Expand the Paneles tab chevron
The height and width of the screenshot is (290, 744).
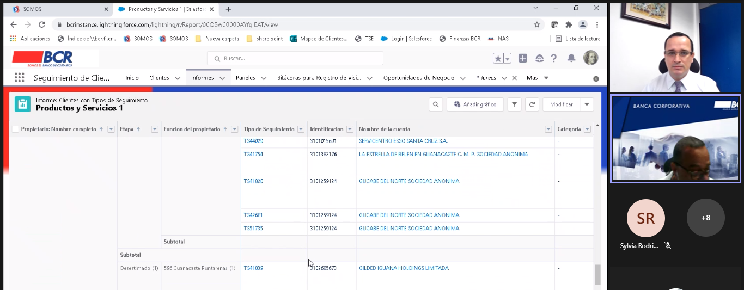(264, 78)
